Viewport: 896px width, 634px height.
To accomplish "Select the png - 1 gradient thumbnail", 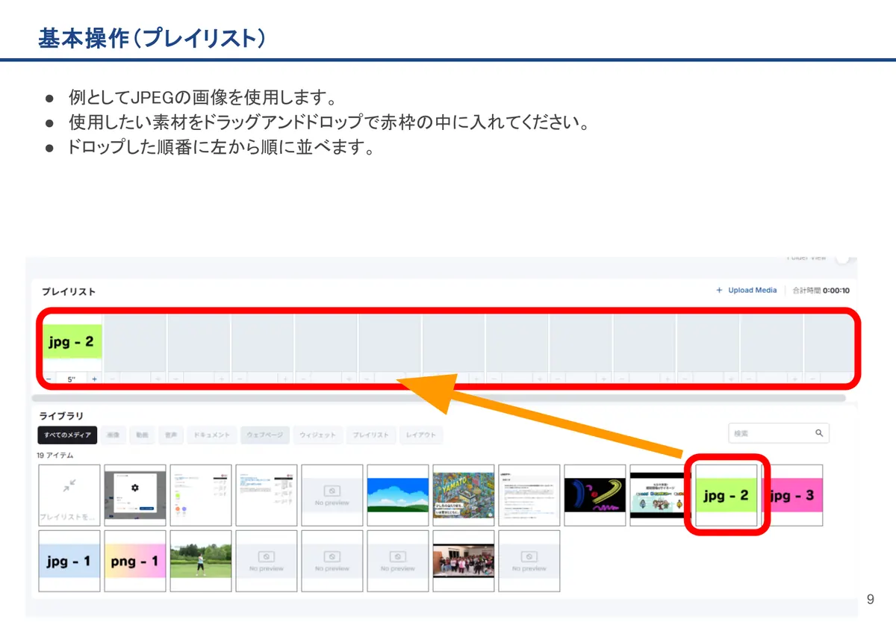I will [134, 561].
